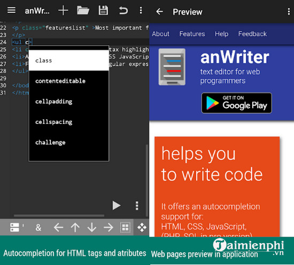The height and width of the screenshot is (265, 294).
Task: Click the horizontal scrollbar in editor
Action: tap(59, 215)
